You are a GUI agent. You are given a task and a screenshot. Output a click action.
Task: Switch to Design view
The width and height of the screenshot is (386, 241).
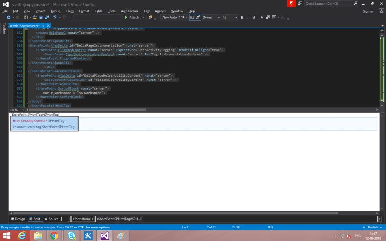[18, 219]
